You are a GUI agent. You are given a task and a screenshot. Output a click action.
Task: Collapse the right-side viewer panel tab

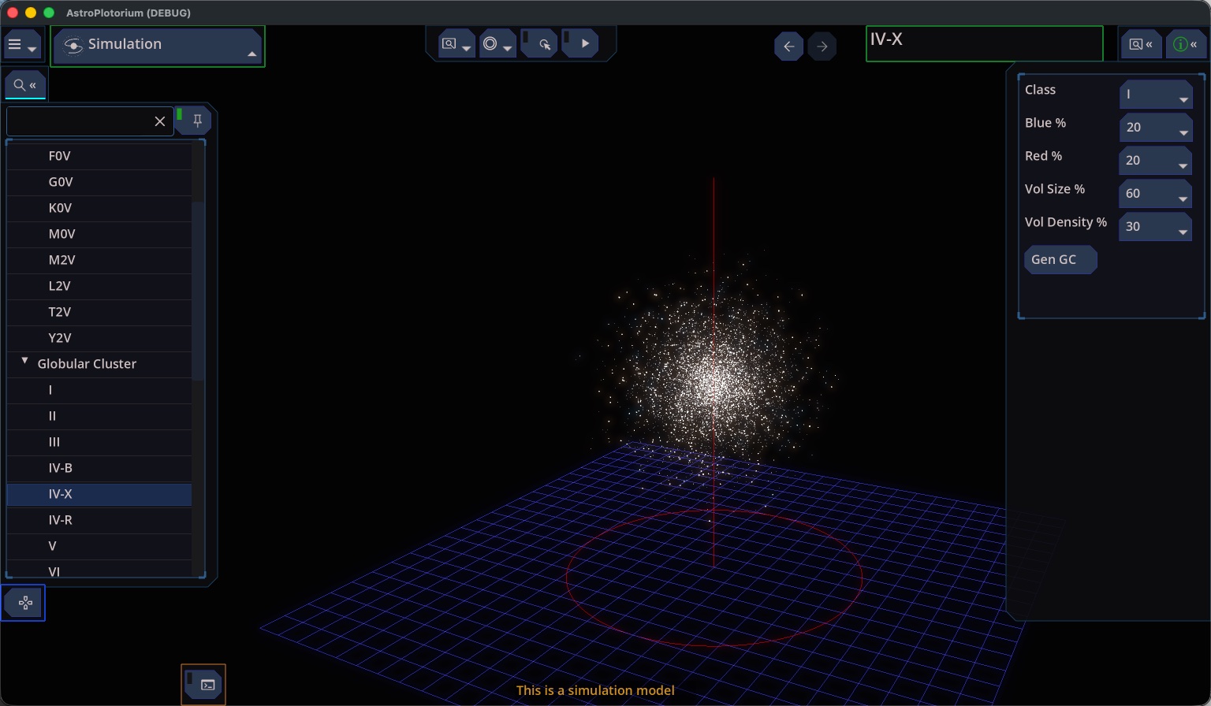point(1141,44)
